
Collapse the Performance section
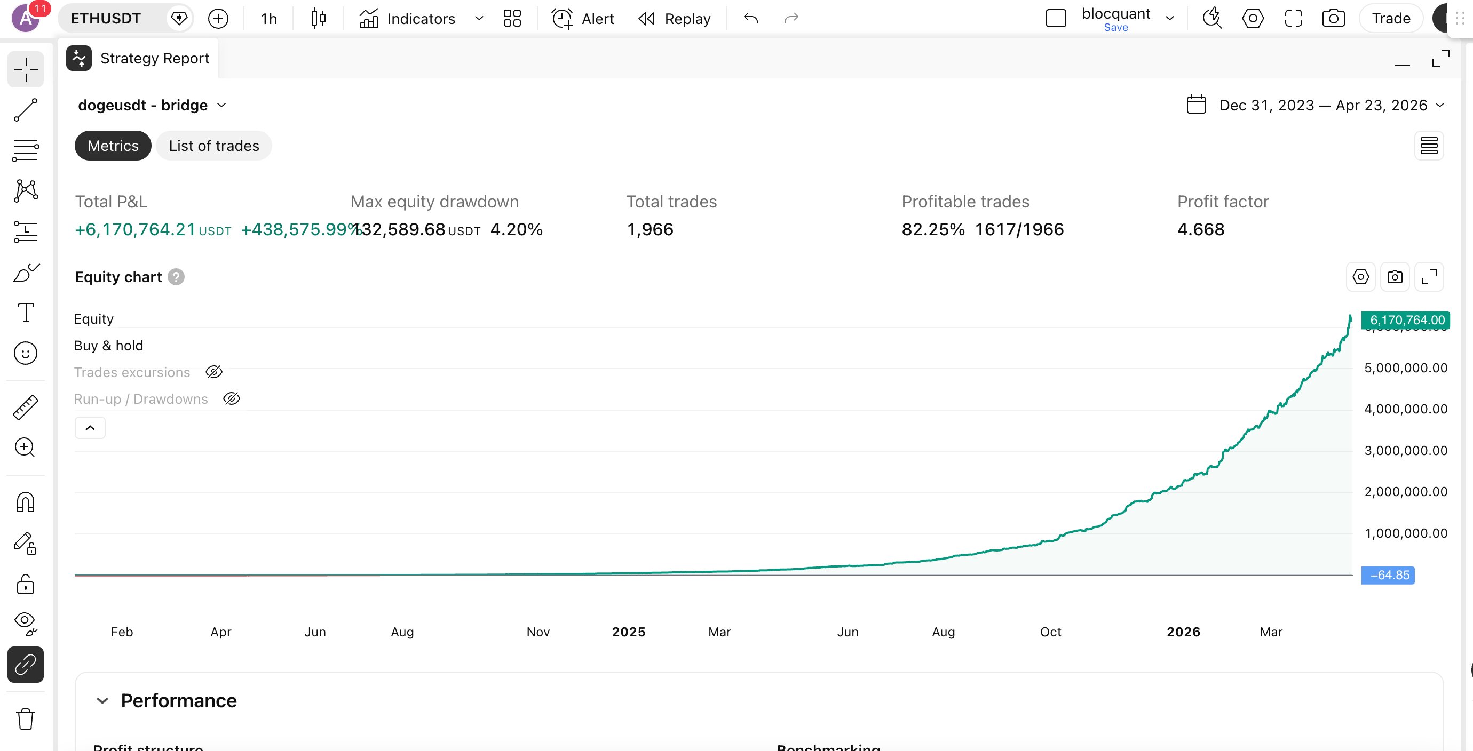click(x=104, y=700)
